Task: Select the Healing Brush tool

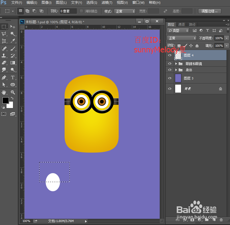Action: (4, 48)
